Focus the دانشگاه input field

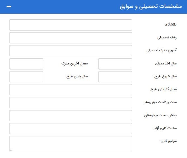(x=71, y=25)
